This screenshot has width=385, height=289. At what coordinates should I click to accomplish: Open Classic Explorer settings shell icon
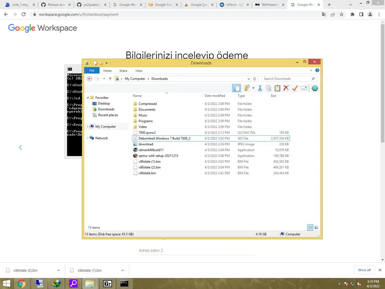click(x=315, y=88)
